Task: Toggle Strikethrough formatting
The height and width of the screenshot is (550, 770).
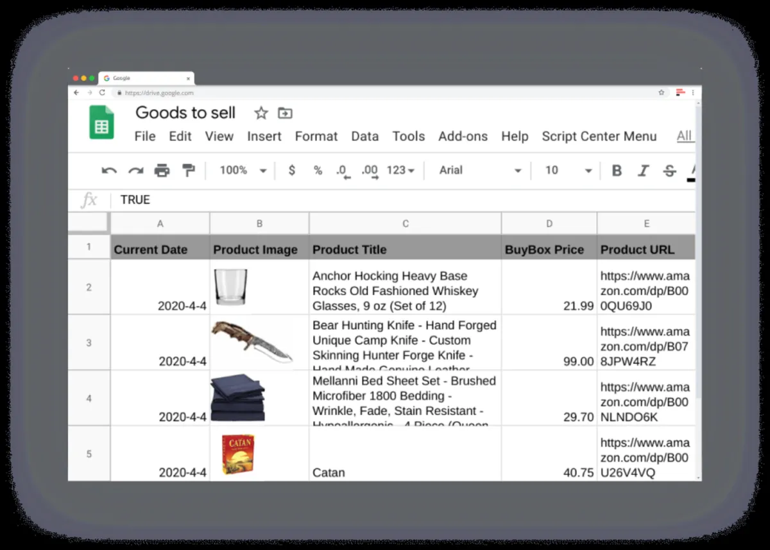Action: tap(669, 170)
